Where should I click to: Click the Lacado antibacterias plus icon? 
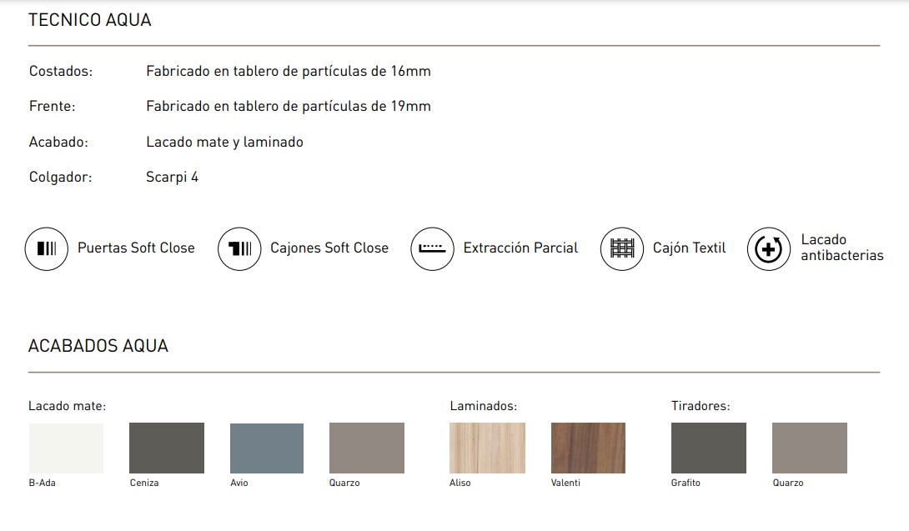(769, 248)
